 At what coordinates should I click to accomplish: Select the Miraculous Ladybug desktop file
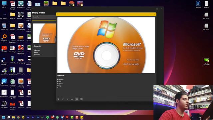(21, 50)
